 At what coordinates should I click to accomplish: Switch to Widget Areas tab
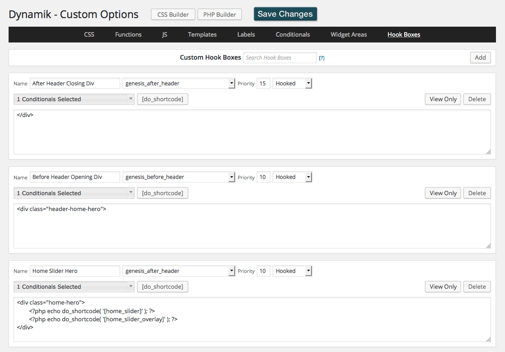[x=349, y=34]
